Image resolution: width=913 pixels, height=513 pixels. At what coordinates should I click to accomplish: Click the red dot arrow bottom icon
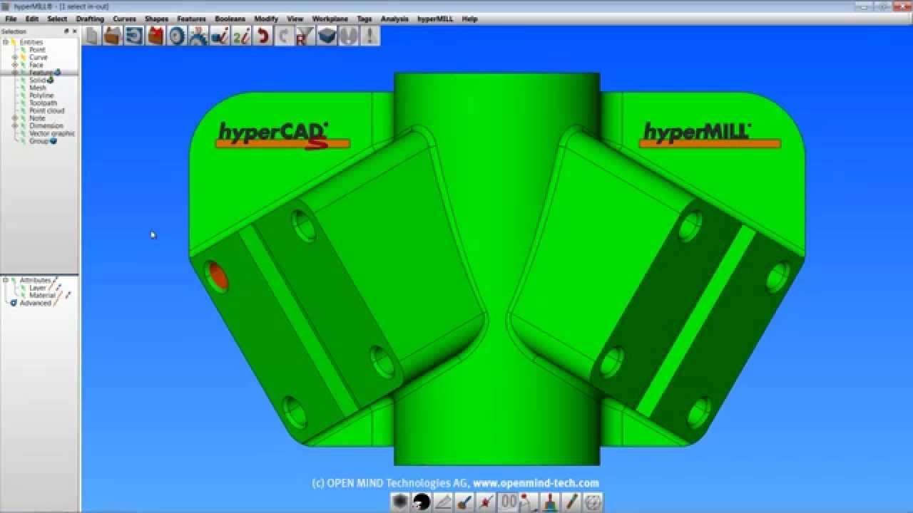(529, 502)
